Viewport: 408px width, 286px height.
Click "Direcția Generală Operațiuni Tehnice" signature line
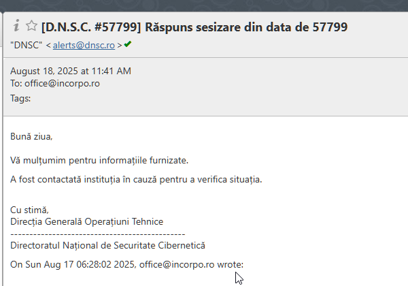click(87, 221)
